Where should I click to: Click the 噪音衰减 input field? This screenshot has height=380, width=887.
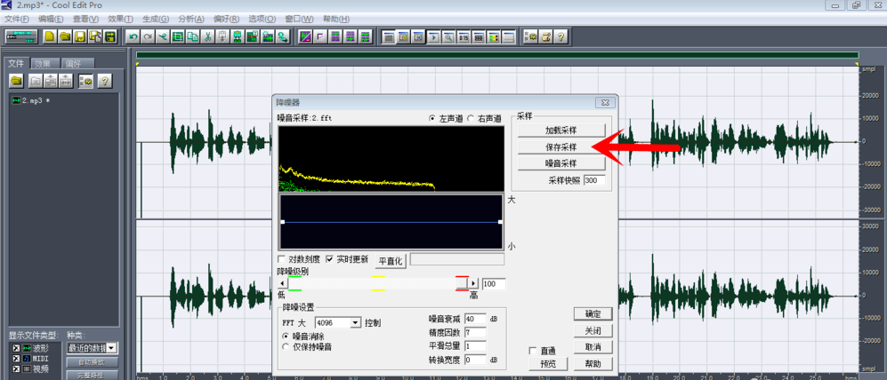(475, 319)
